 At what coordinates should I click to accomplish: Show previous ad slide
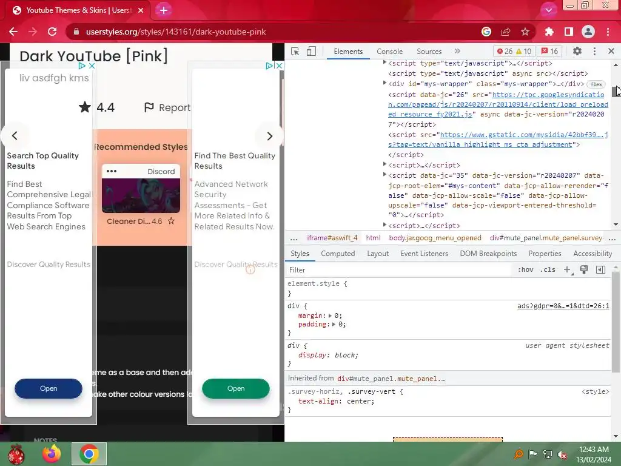(15, 136)
